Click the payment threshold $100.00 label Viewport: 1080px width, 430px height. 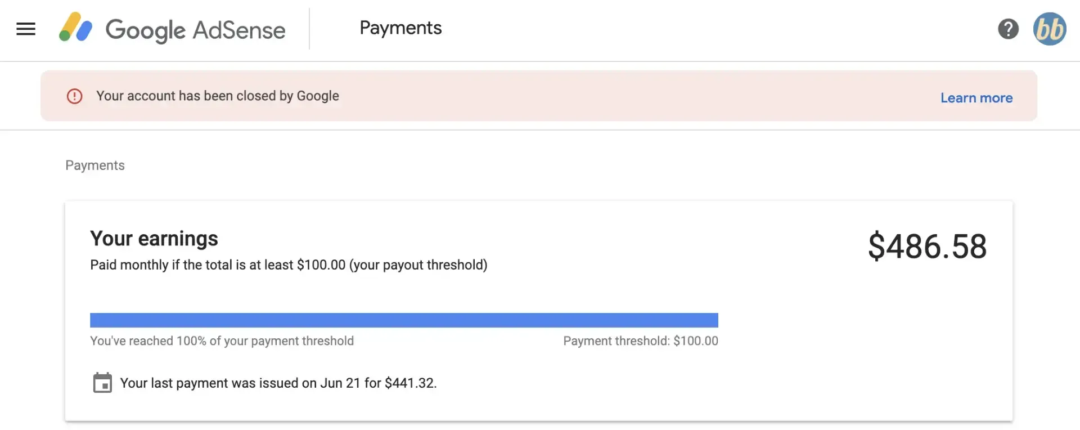point(640,341)
